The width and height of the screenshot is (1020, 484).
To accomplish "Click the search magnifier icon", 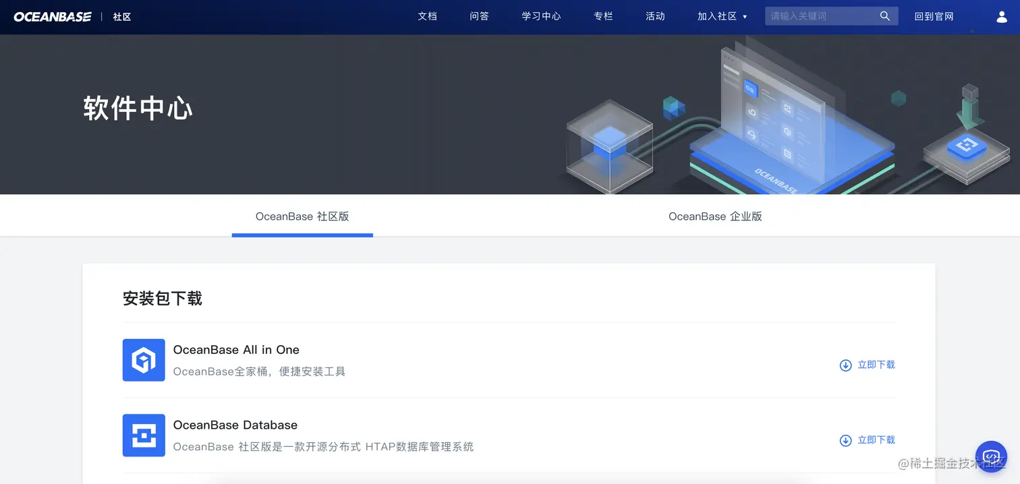I will click(885, 16).
